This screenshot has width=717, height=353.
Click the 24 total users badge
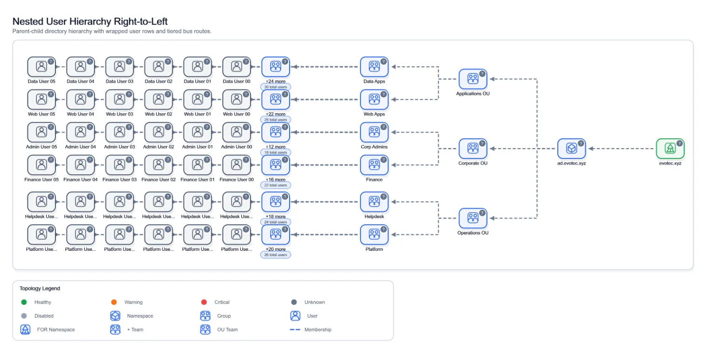click(x=276, y=222)
